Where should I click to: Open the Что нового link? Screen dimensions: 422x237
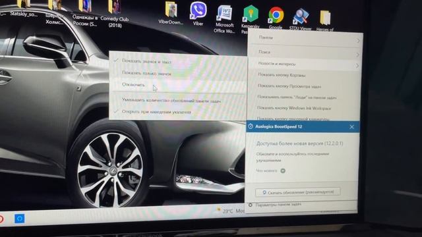266,171
